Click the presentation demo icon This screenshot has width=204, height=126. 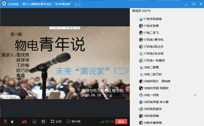coord(43,122)
